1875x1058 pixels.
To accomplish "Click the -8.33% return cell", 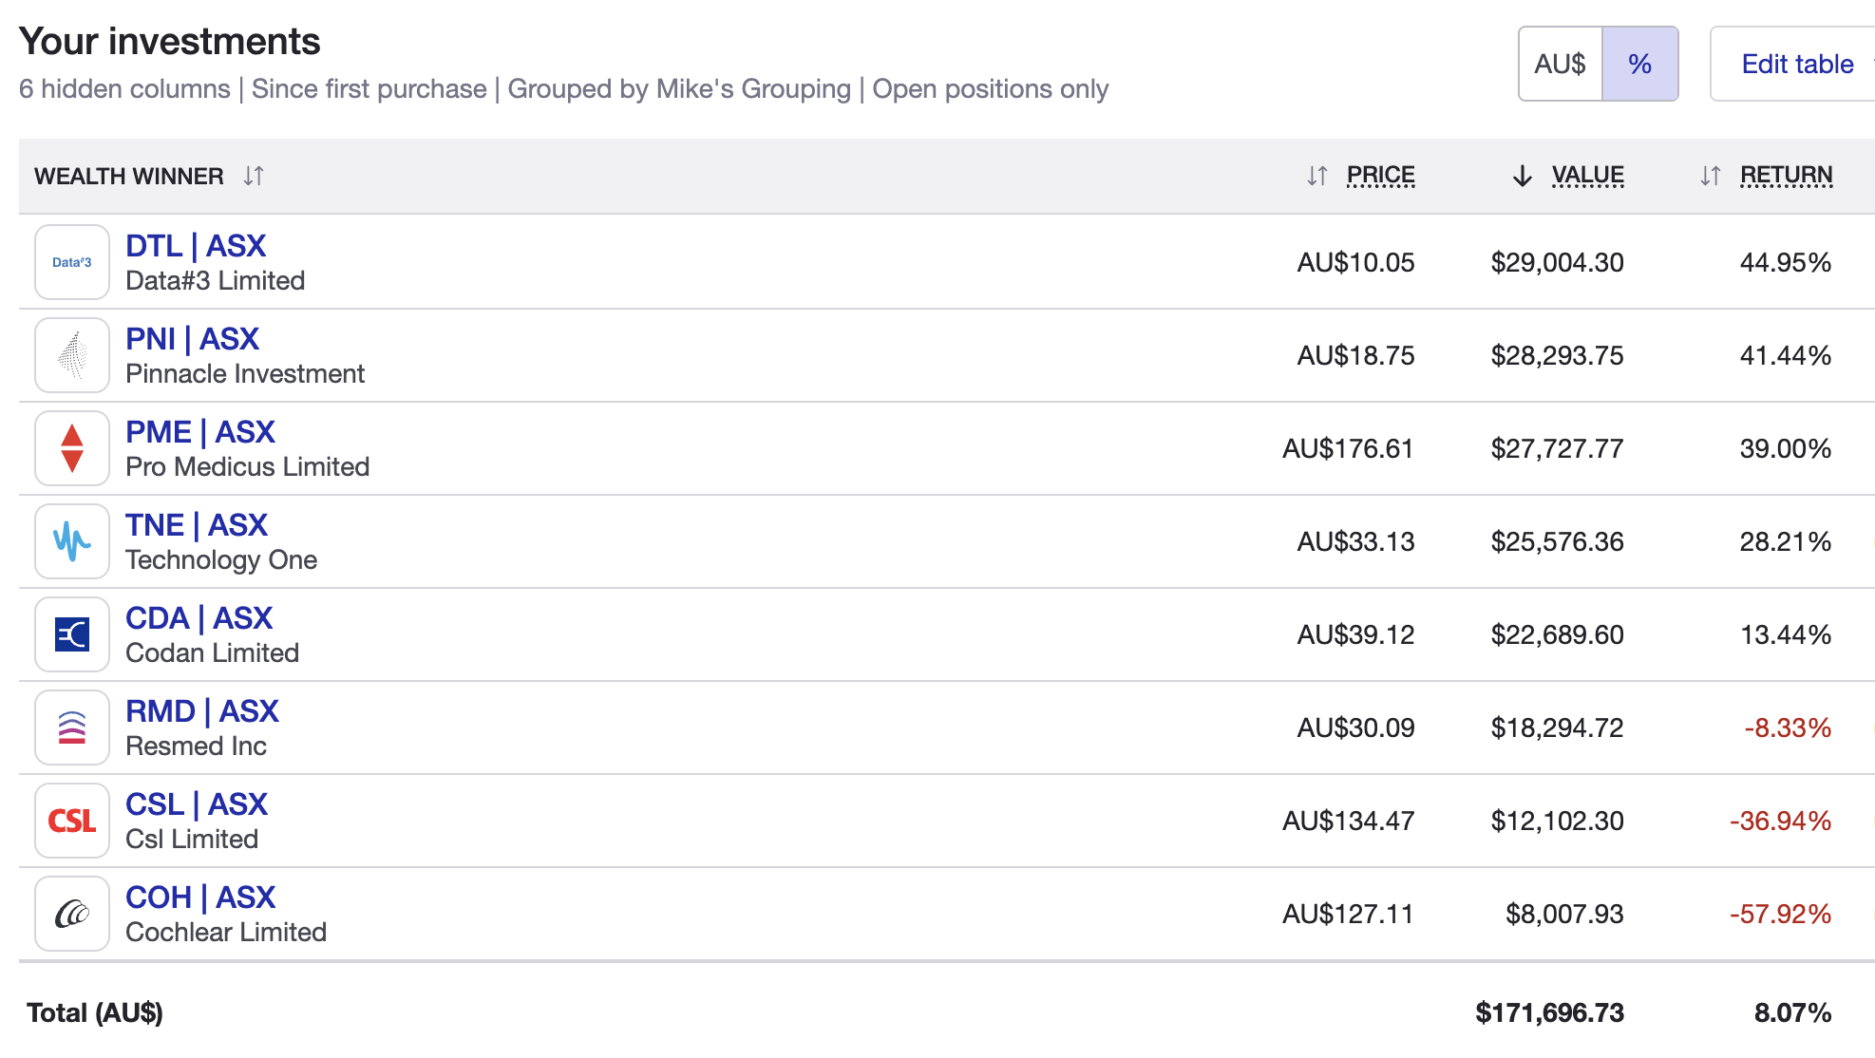I will (x=1788, y=727).
